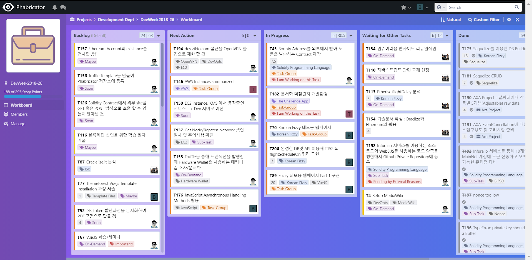Click the Important! tag on T67
532x260 pixels.
tap(121, 244)
